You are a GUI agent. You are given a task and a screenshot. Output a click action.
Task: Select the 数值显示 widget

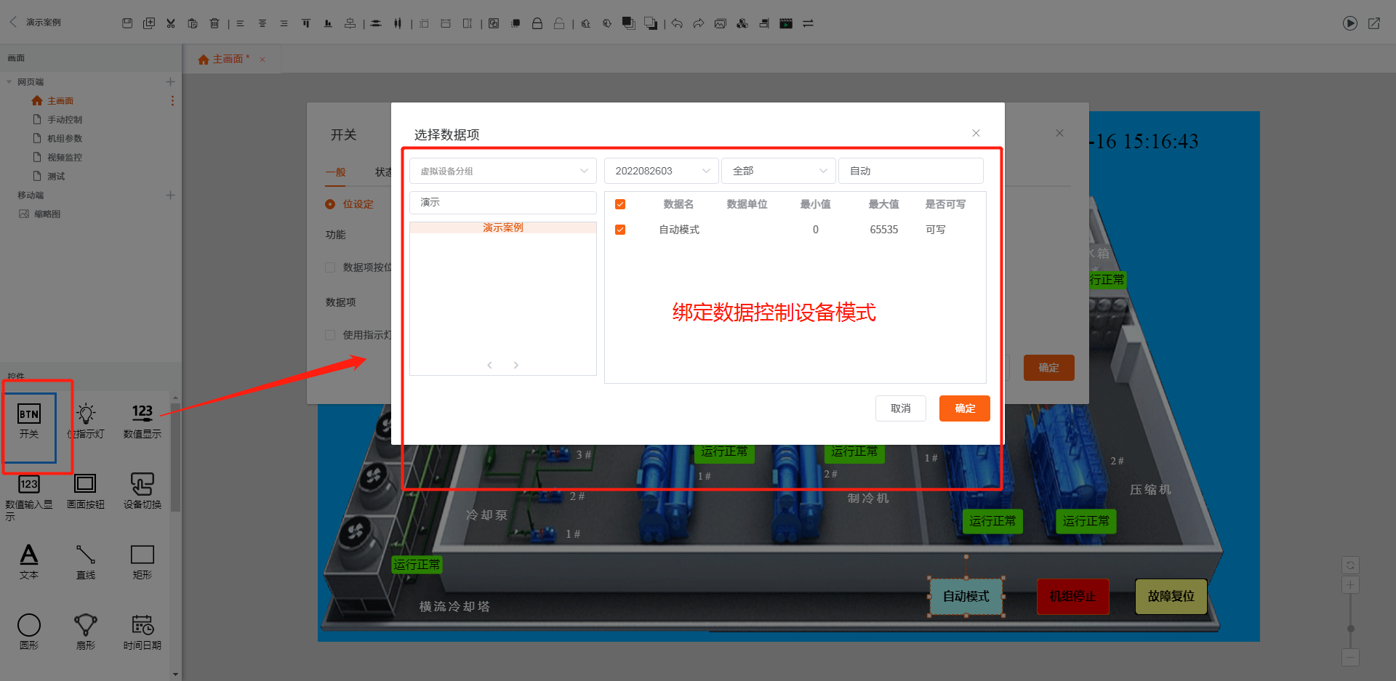[143, 421]
